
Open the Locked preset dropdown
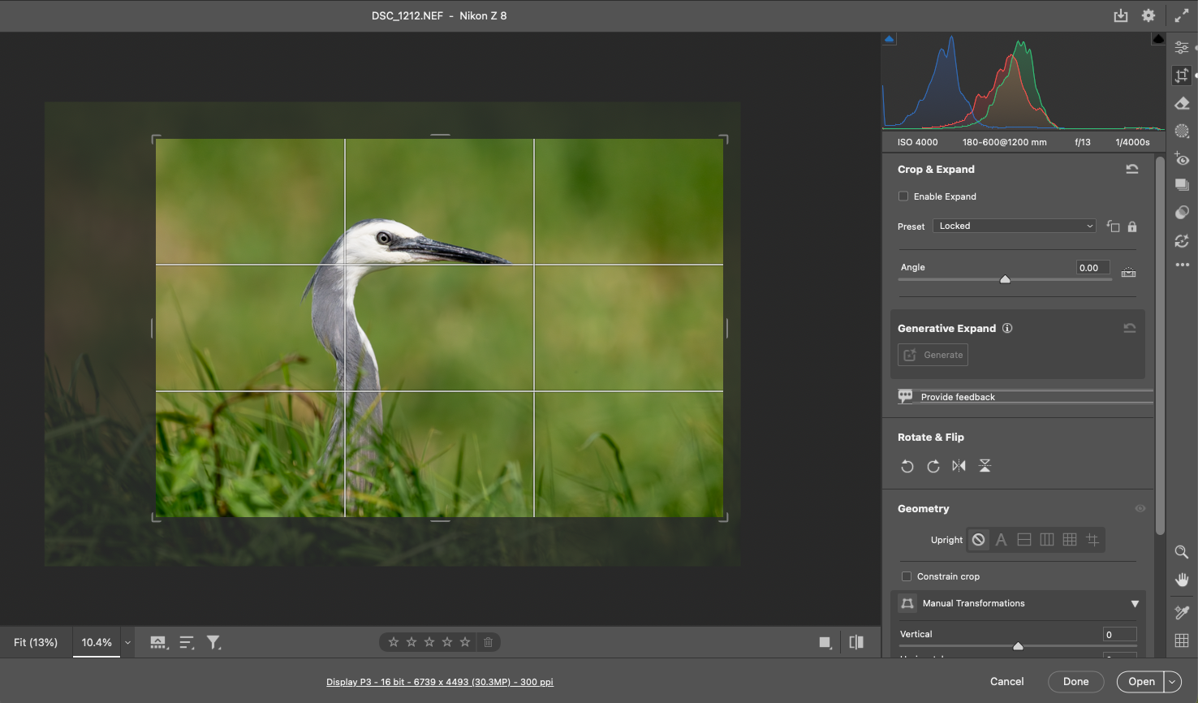(x=1015, y=226)
